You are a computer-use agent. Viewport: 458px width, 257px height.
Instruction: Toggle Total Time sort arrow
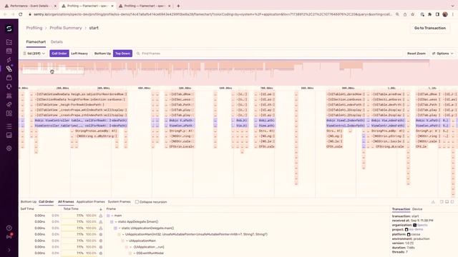pyautogui.click(x=101, y=209)
